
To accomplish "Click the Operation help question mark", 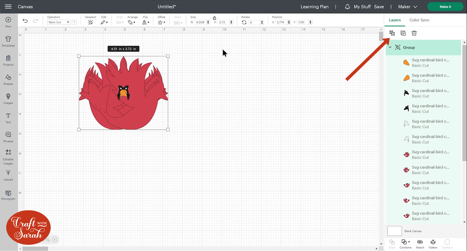I will pos(74,22).
